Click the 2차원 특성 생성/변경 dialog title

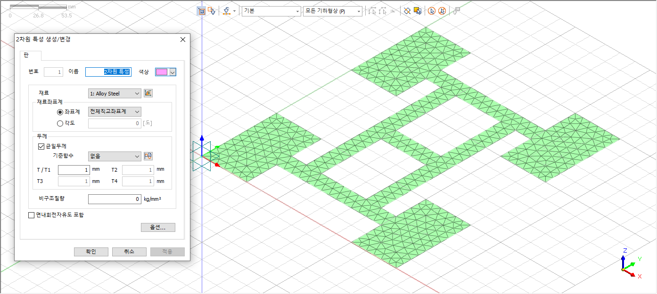pyautogui.click(x=43, y=40)
